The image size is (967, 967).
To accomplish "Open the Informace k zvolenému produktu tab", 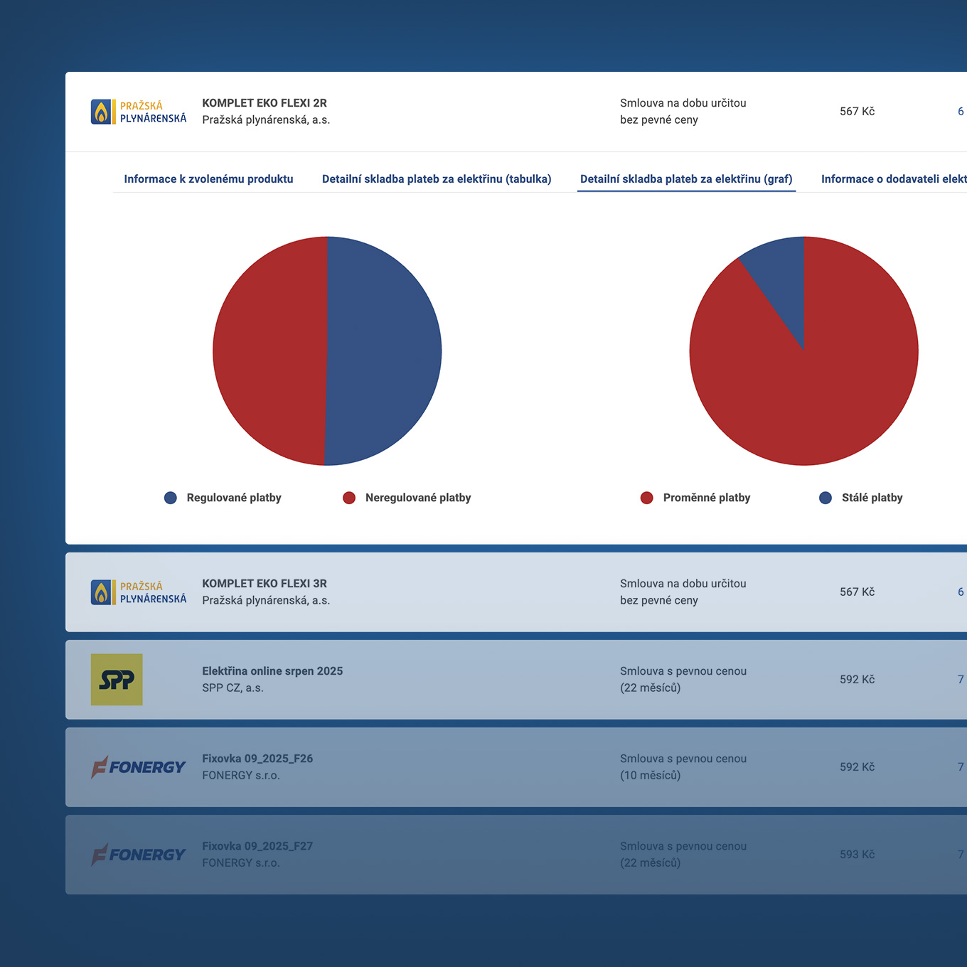I will coord(208,179).
